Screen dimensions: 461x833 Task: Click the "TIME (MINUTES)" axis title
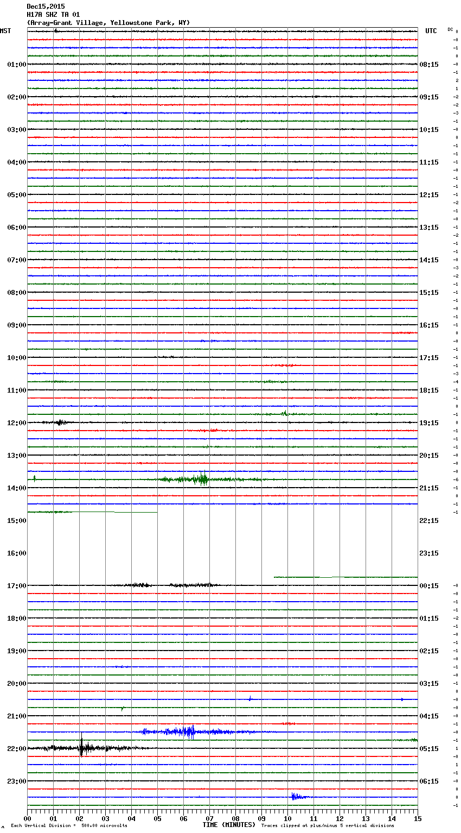click(229, 825)
